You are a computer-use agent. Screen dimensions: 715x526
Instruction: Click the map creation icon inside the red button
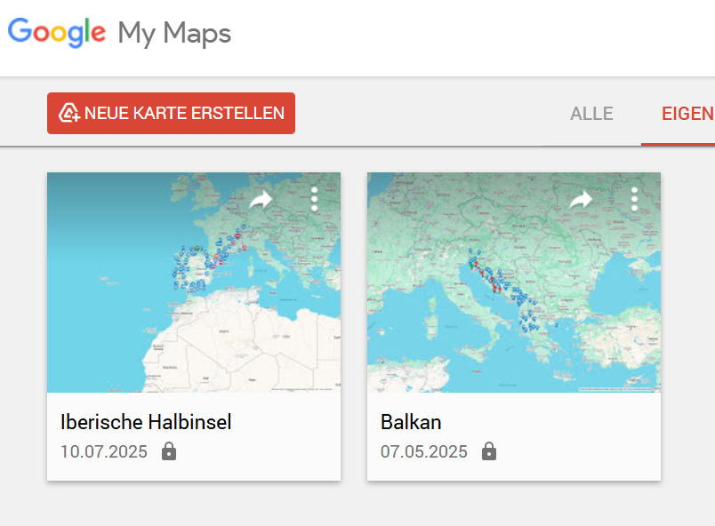tap(69, 113)
